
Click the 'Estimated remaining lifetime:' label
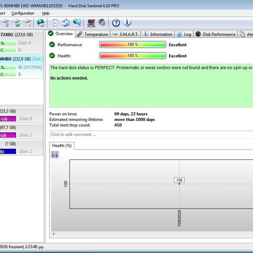76,119
